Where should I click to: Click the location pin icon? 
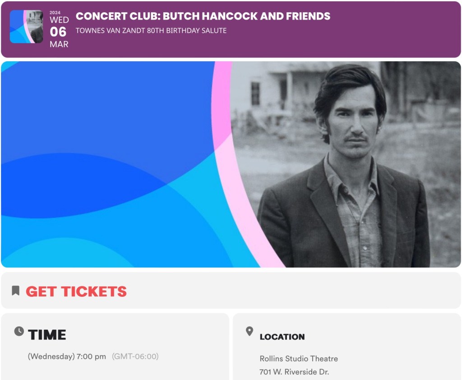(249, 332)
